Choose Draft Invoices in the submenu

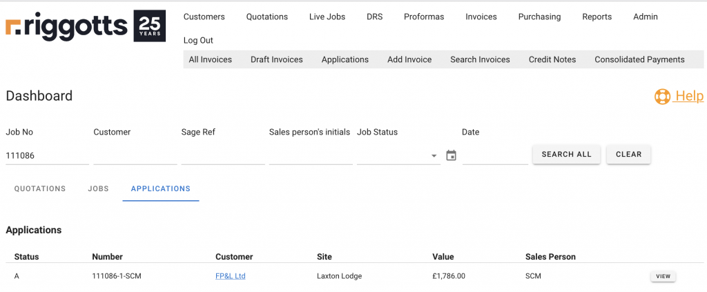pyautogui.click(x=276, y=59)
